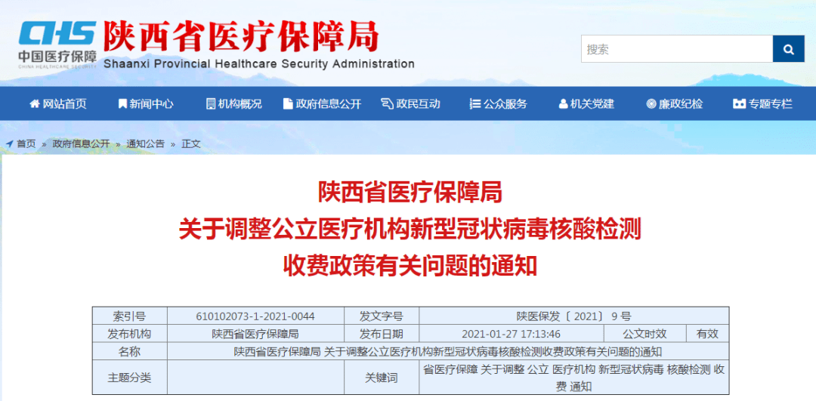Click the CHS 中国医疗保障 logo
816x401 pixels.
[x=57, y=45]
